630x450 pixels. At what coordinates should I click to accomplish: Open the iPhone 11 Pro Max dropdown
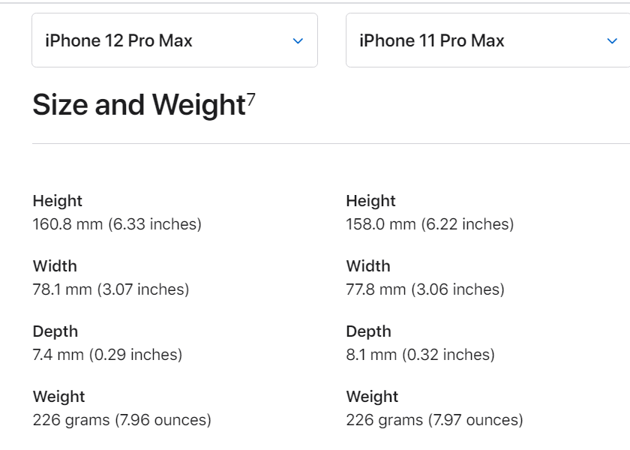[x=487, y=40]
